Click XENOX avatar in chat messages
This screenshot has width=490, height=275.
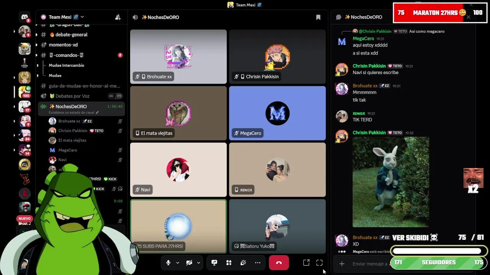(342, 116)
